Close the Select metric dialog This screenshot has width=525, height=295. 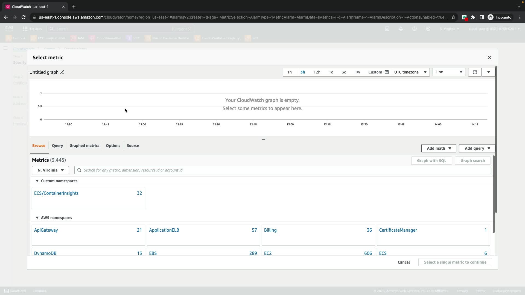click(489, 57)
